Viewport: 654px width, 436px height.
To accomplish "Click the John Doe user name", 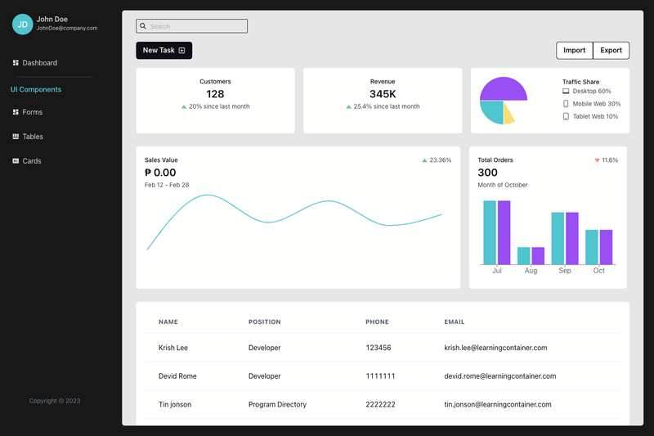I will click(x=52, y=19).
